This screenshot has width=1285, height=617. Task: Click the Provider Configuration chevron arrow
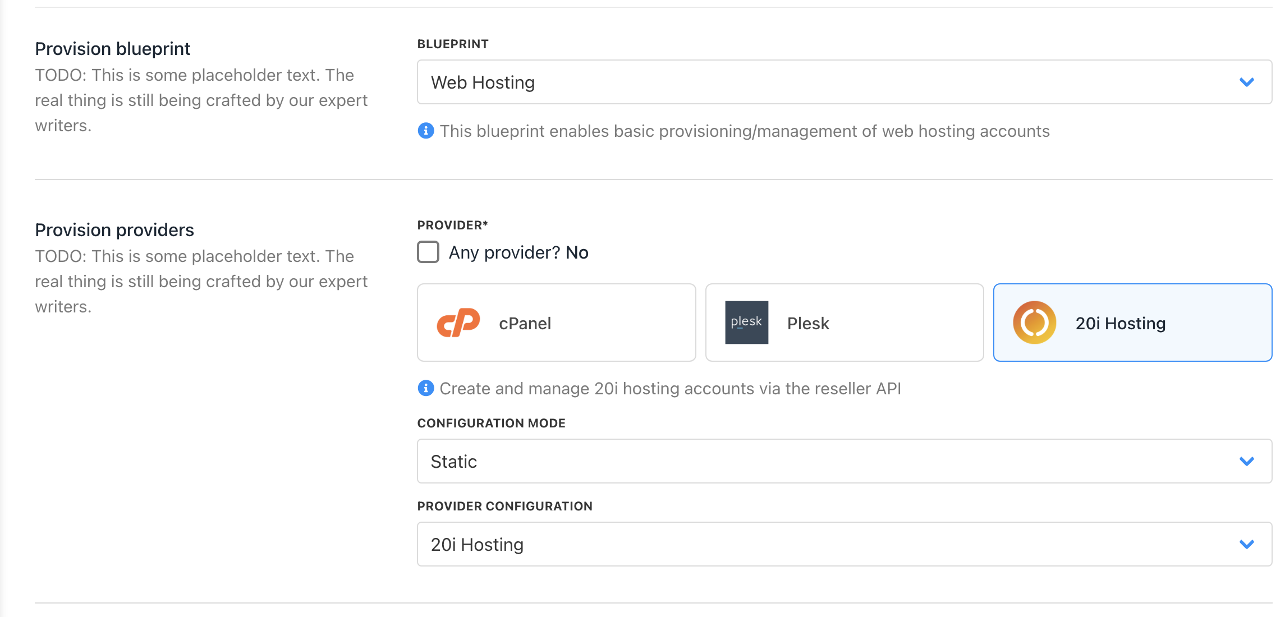[x=1246, y=544]
